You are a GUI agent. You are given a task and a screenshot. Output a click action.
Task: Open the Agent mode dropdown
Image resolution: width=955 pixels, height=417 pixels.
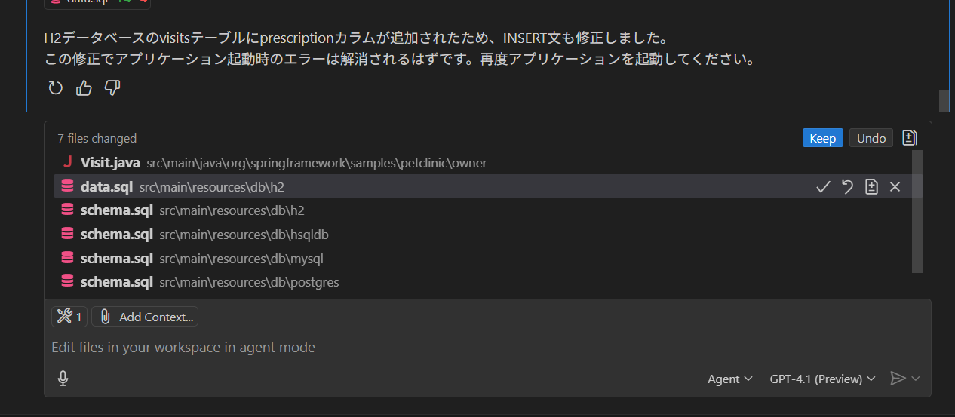pos(729,379)
